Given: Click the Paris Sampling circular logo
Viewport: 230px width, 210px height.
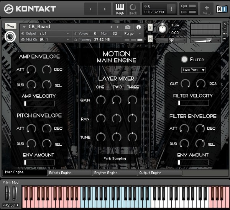Looking at the screenshot, I should pyautogui.click(x=10, y=37).
